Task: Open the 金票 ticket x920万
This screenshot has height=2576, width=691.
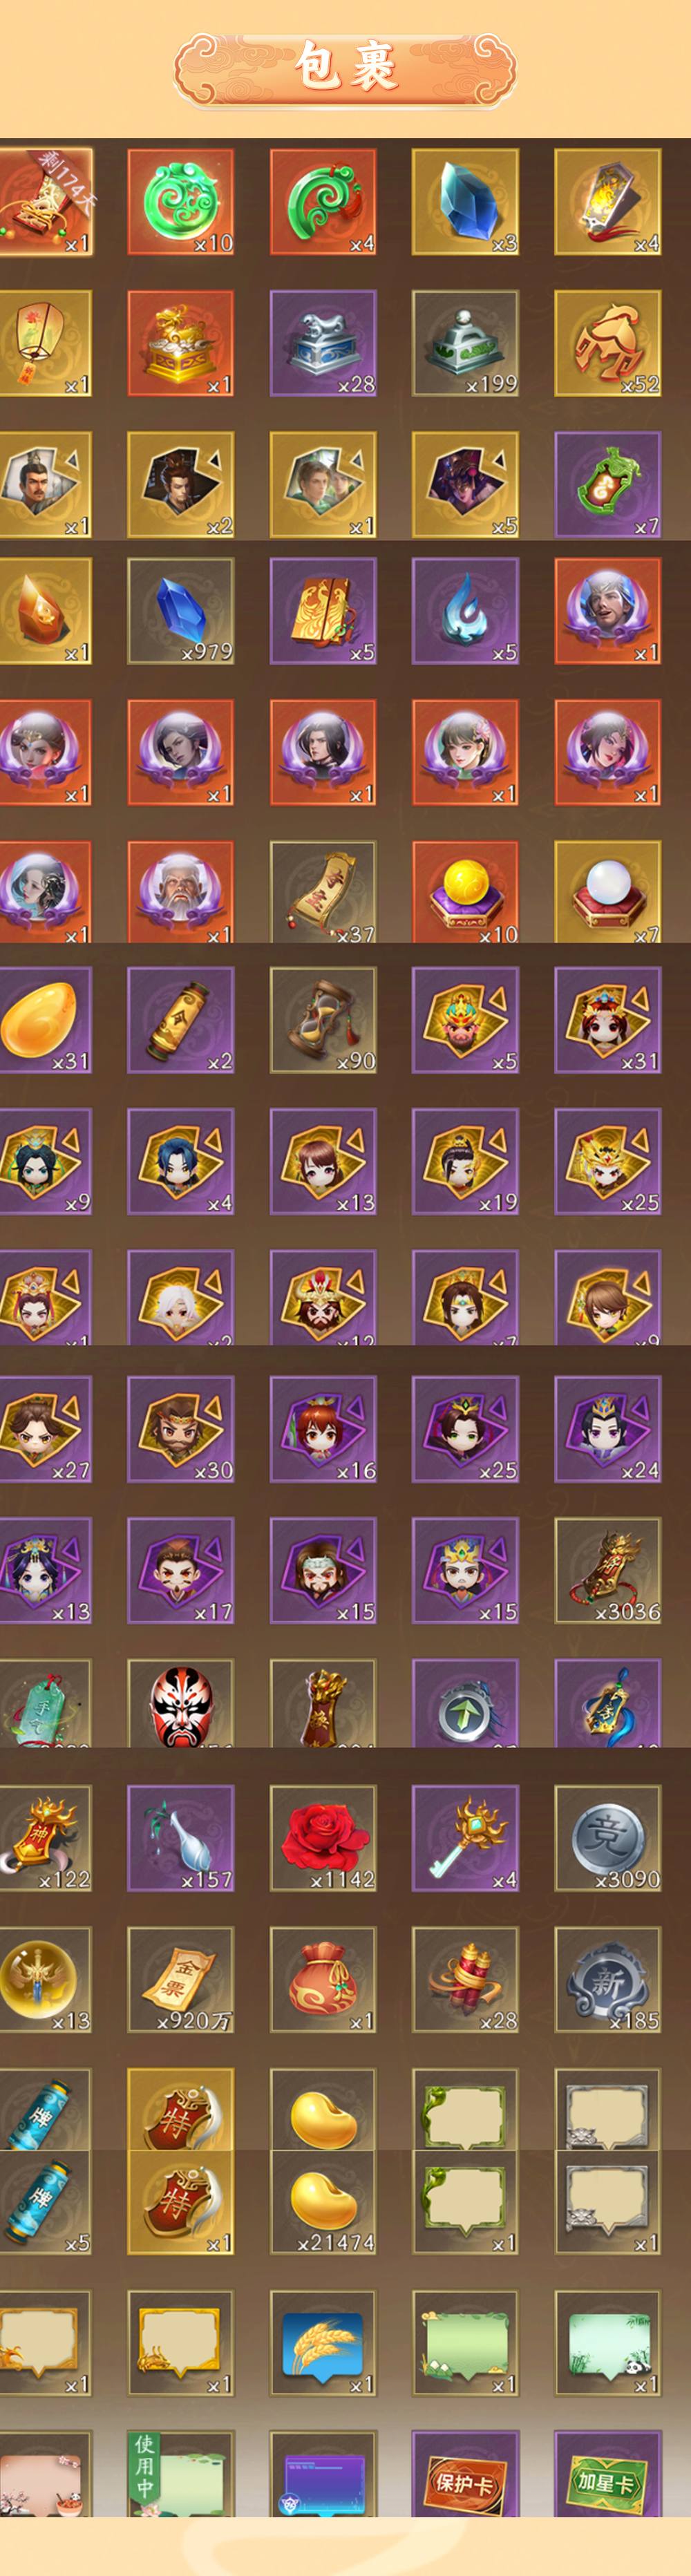Action: [180, 1980]
